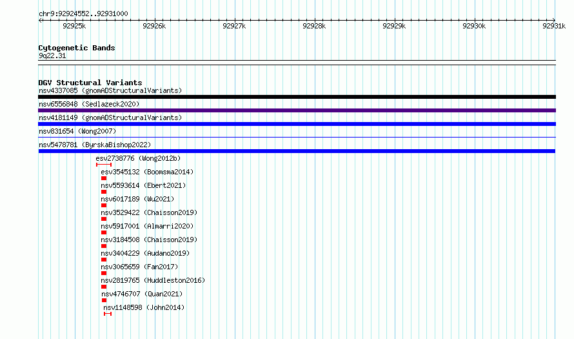This screenshot has height=339, width=574.
Task: Open the nsv3065659 (Fan2017) label
Action: click(x=139, y=267)
